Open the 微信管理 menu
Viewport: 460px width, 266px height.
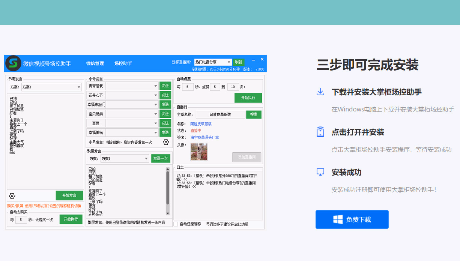tap(95, 63)
